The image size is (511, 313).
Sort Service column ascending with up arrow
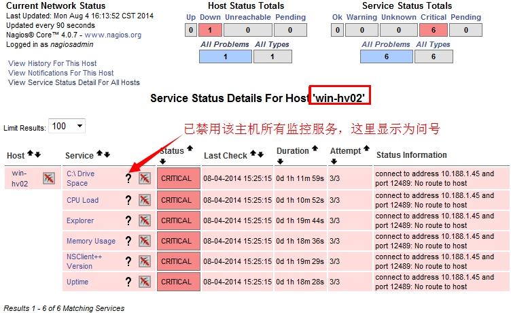99,152
